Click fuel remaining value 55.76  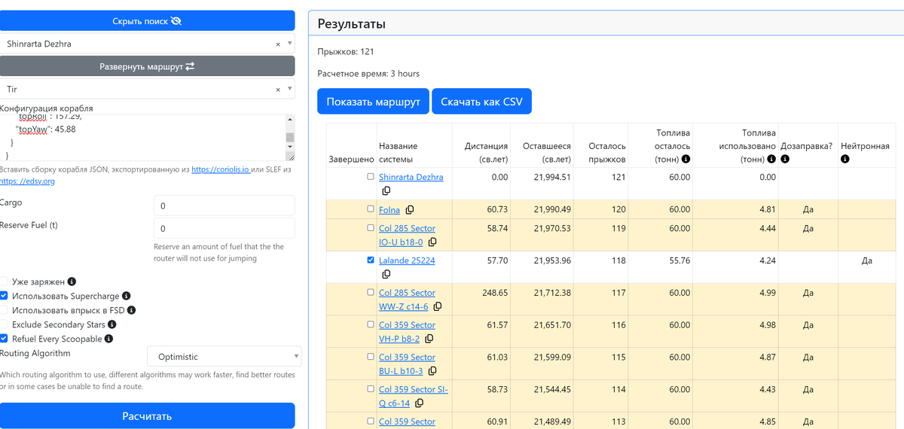click(x=679, y=260)
